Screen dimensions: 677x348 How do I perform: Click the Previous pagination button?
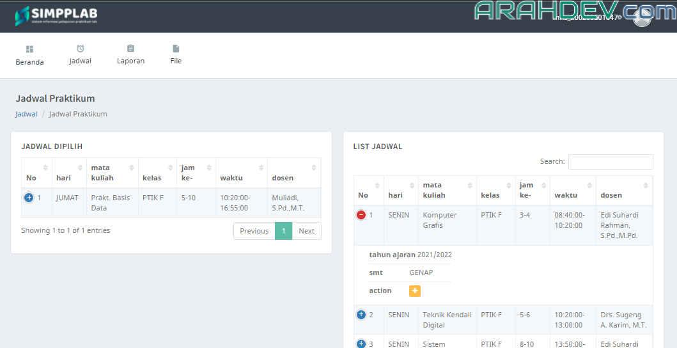[x=254, y=231]
